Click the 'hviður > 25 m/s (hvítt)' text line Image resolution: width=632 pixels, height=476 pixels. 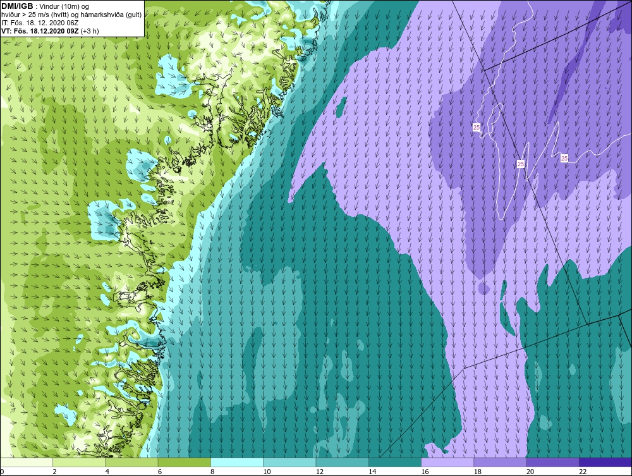pyautogui.click(x=35, y=15)
